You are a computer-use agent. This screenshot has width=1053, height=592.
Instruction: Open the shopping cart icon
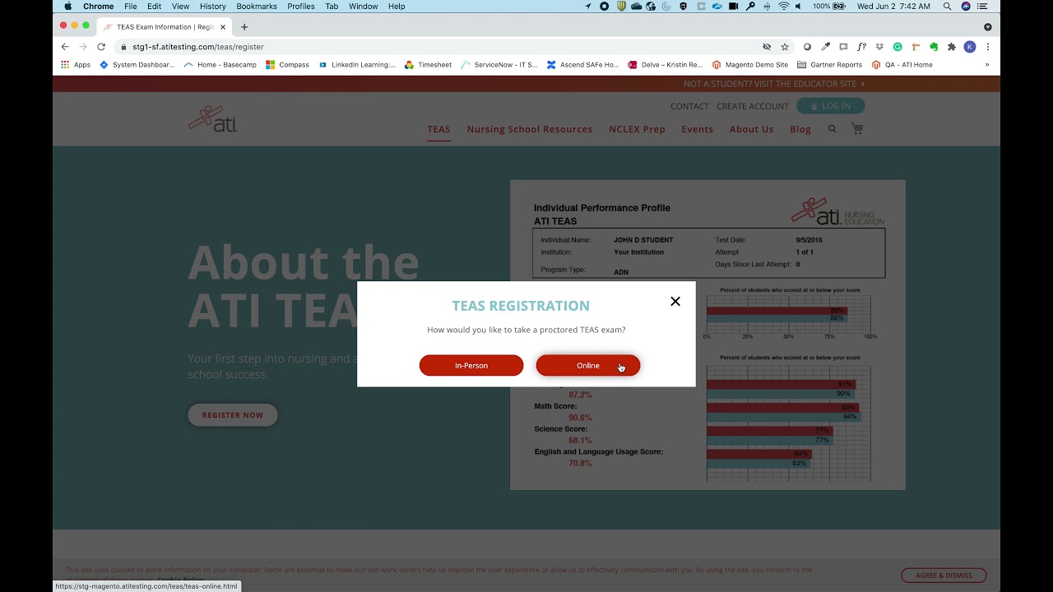[857, 129]
